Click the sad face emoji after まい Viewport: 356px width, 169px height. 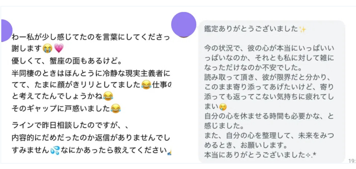(x=223, y=106)
